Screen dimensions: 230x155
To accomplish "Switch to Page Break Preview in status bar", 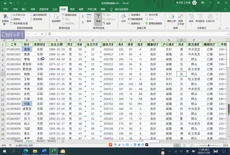I will click(x=192, y=145).
